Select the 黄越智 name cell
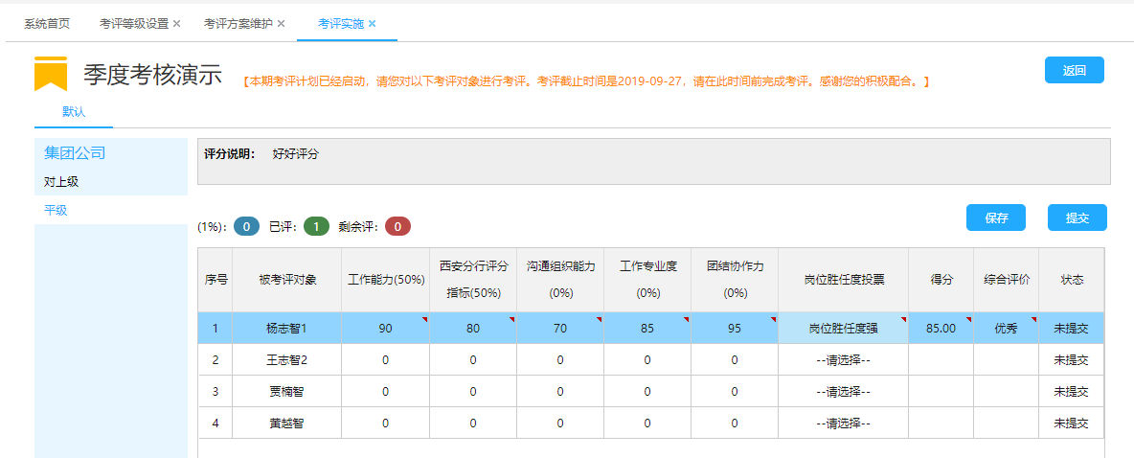 [x=287, y=424]
